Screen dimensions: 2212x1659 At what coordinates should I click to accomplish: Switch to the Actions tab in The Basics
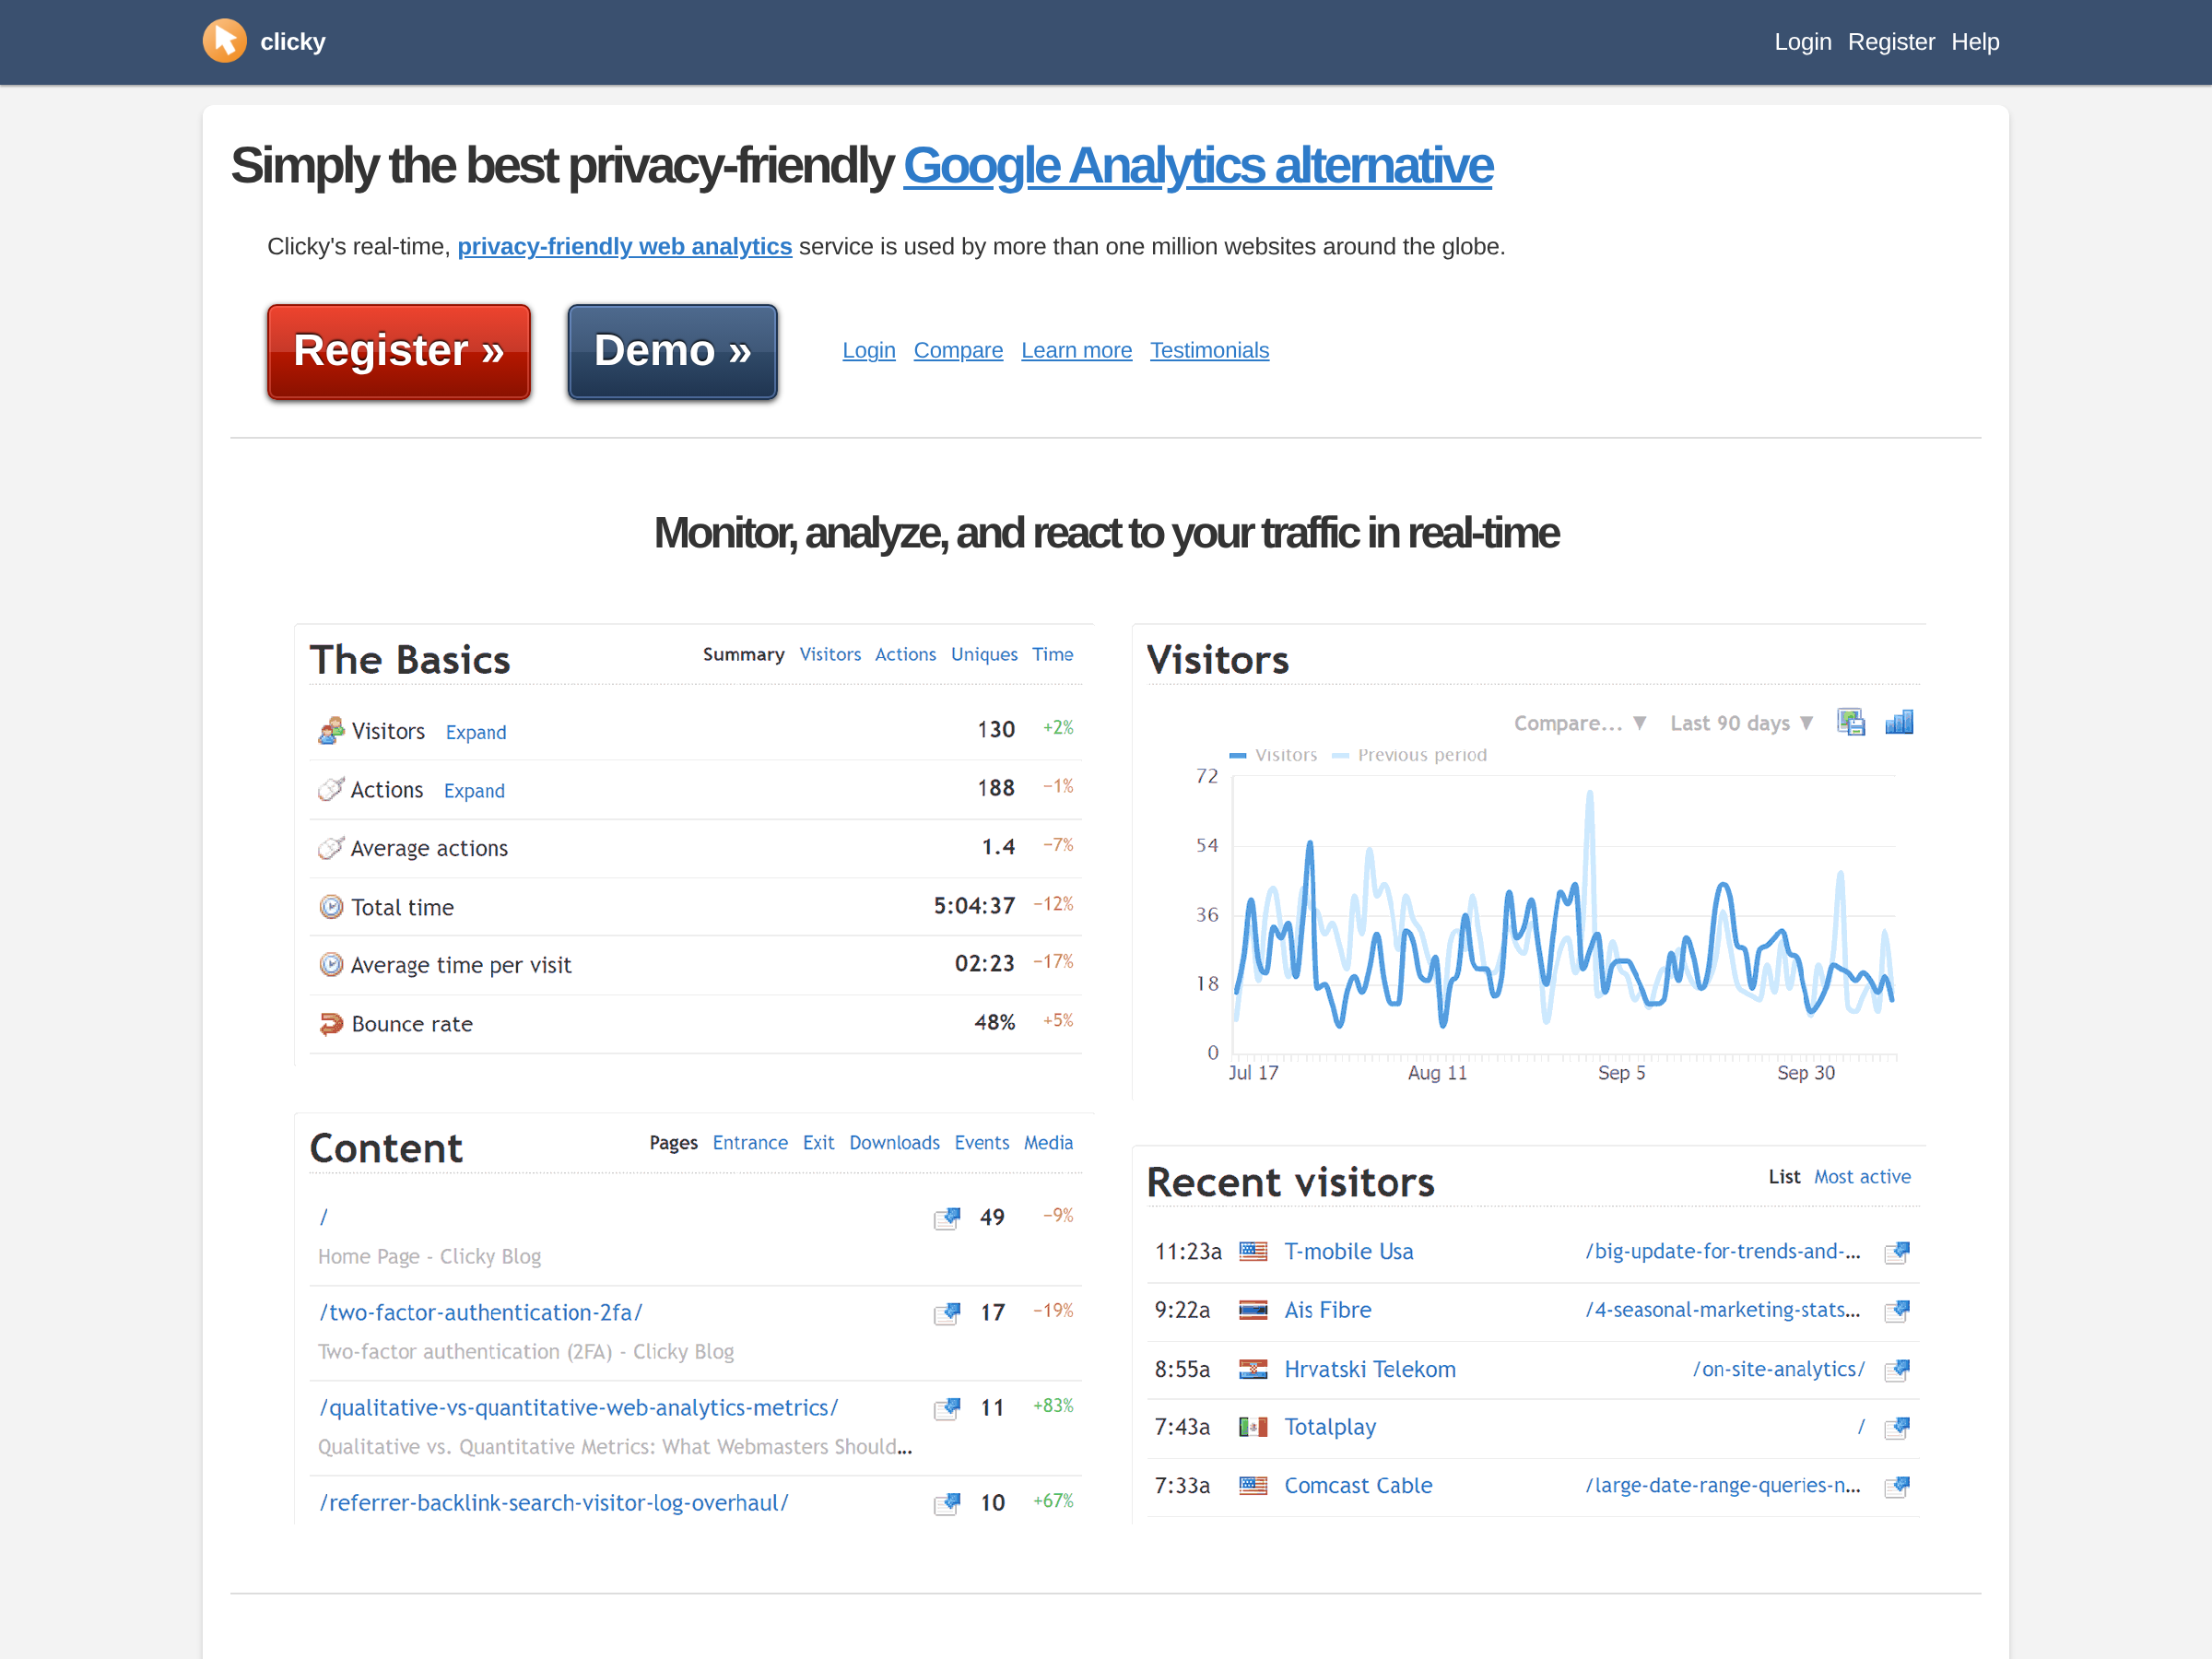pos(905,654)
